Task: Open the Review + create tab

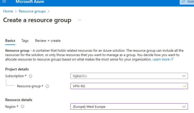Action: [48, 41]
